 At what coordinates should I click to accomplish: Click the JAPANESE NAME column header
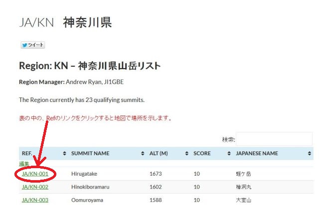point(257,153)
